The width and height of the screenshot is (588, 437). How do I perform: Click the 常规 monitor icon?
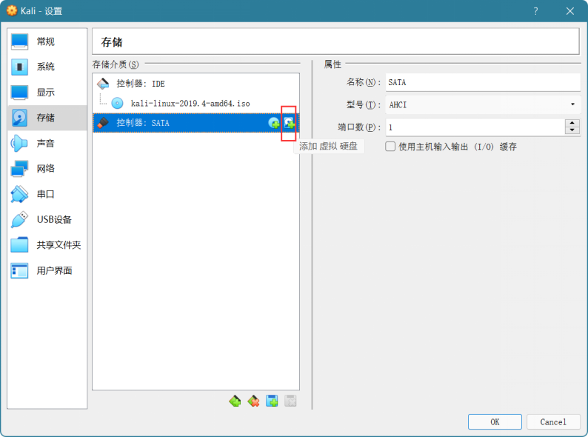click(x=19, y=41)
